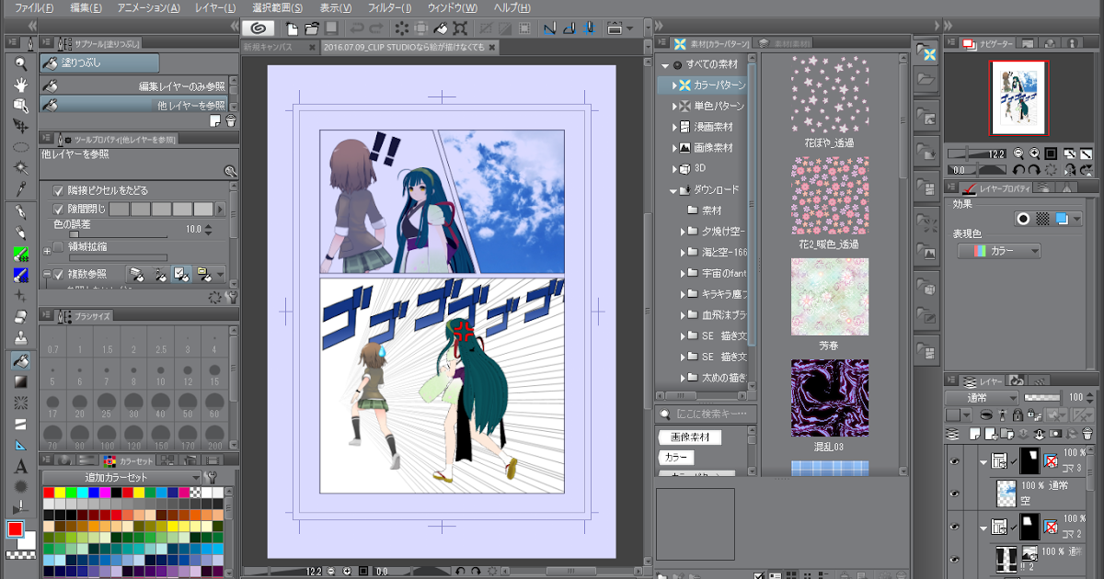Viewport: 1104px width, 579px height.
Task: Open 編集(E) menu
Action: [86, 7]
